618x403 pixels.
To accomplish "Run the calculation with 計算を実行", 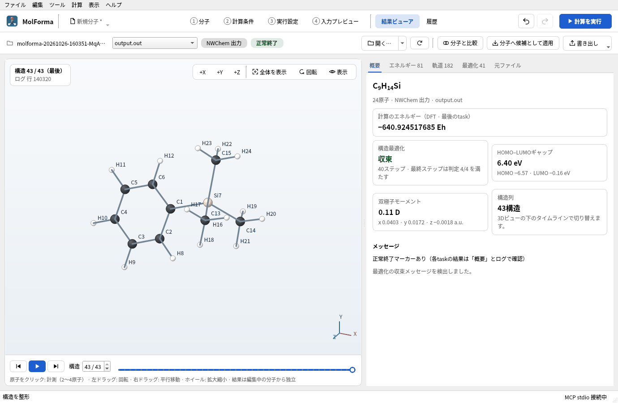I will pos(585,21).
